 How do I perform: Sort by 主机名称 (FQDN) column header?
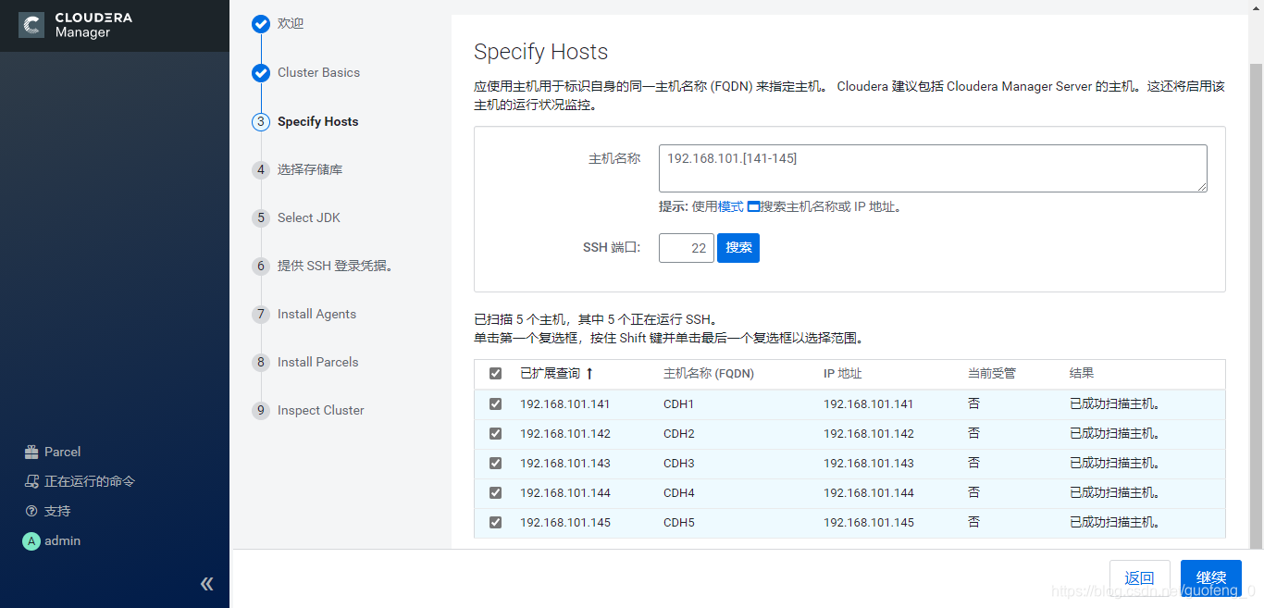pos(709,374)
